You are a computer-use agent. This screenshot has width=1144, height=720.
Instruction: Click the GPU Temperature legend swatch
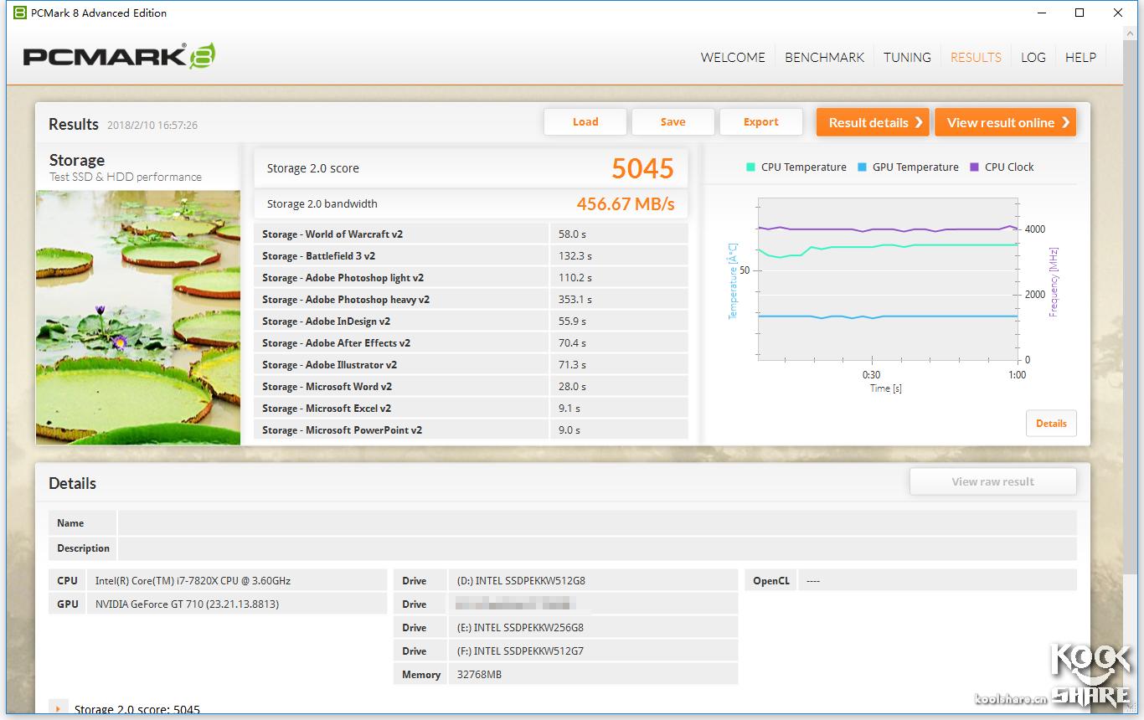(x=862, y=167)
